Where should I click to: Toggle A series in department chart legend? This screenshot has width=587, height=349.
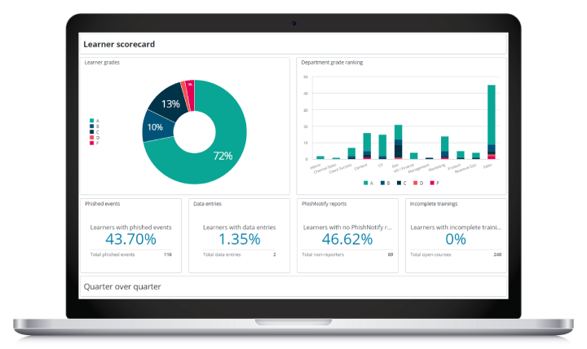click(367, 183)
